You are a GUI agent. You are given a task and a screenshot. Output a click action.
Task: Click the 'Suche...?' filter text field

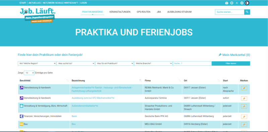(x=192, y=63)
